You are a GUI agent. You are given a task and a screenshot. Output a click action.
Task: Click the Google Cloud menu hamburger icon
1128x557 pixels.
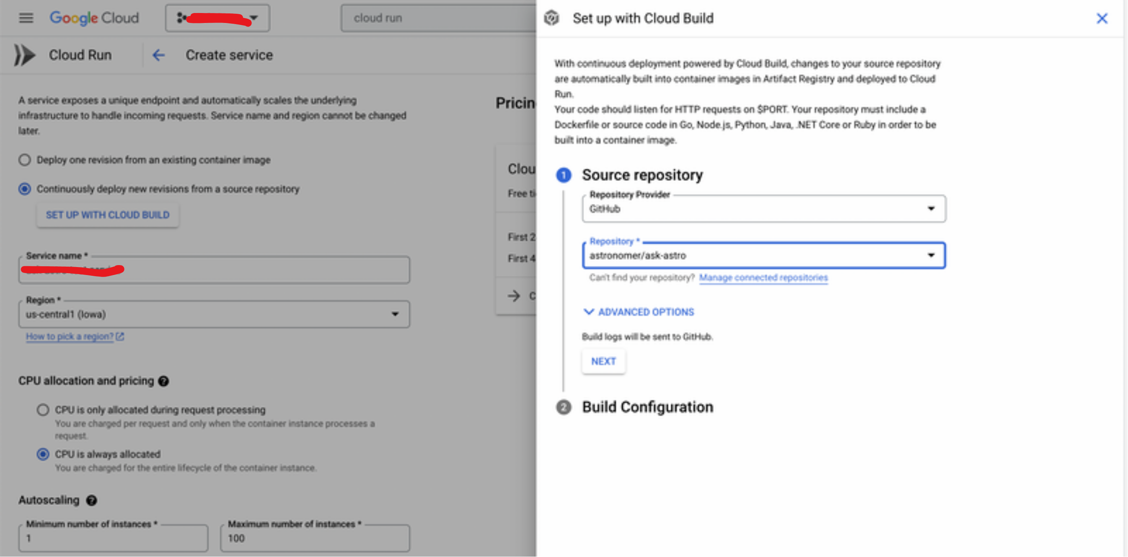tap(25, 19)
